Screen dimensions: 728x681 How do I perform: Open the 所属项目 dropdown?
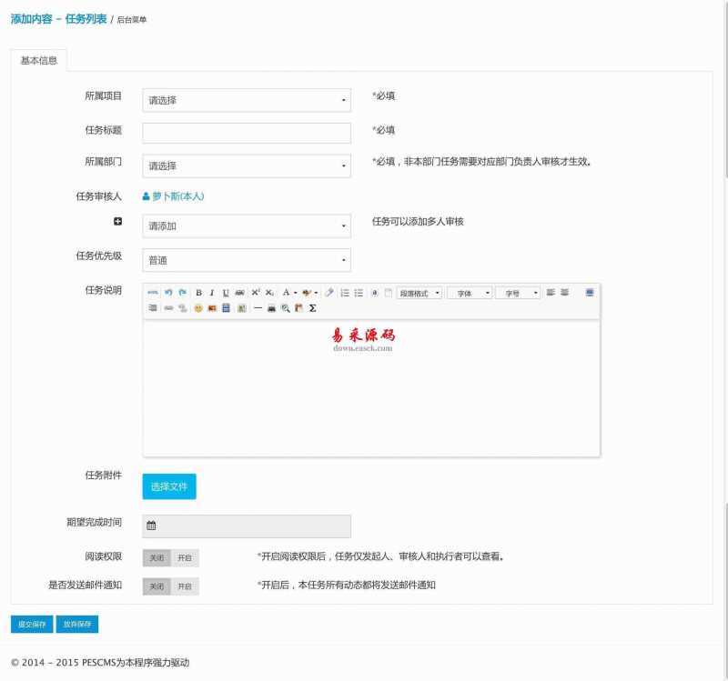[246, 100]
